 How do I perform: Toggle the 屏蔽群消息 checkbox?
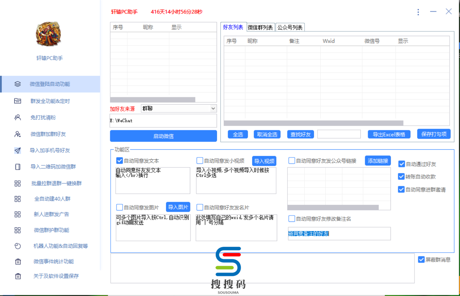(422, 260)
